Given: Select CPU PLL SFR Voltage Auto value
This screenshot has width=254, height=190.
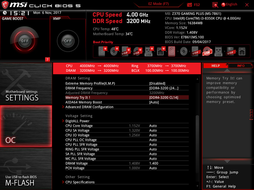Looking at the screenshot, I should click(153, 145).
